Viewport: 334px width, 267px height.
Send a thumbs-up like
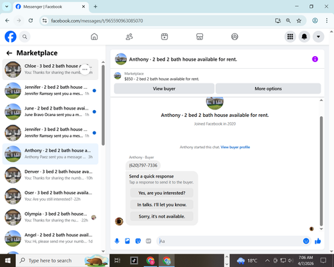[x=318, y=241]
